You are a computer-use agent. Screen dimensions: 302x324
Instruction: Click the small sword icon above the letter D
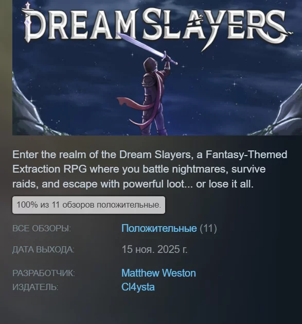(28, 7)
